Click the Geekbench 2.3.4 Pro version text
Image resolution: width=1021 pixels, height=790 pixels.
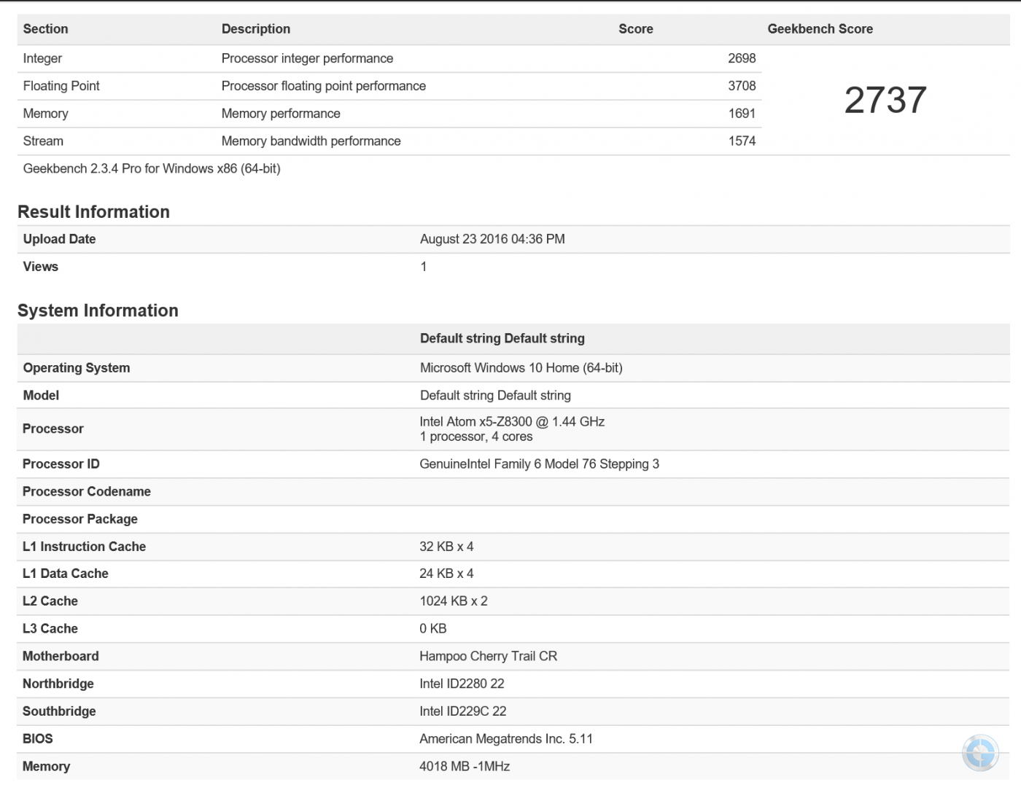(152, 168)
